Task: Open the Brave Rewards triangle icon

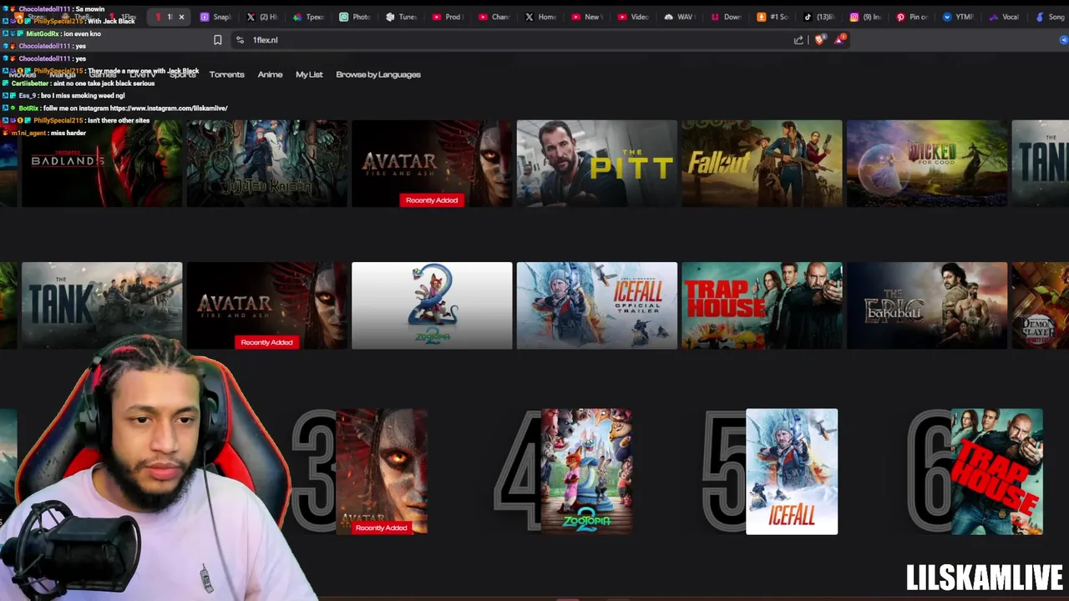Action: [x=841, y=39]
